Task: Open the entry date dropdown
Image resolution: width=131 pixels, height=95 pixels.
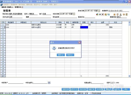Action: (99, 11)
